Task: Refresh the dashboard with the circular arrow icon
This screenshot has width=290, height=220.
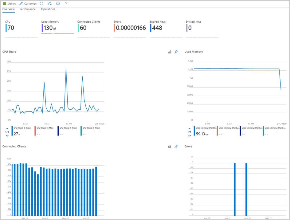Action: click(41, 3)
